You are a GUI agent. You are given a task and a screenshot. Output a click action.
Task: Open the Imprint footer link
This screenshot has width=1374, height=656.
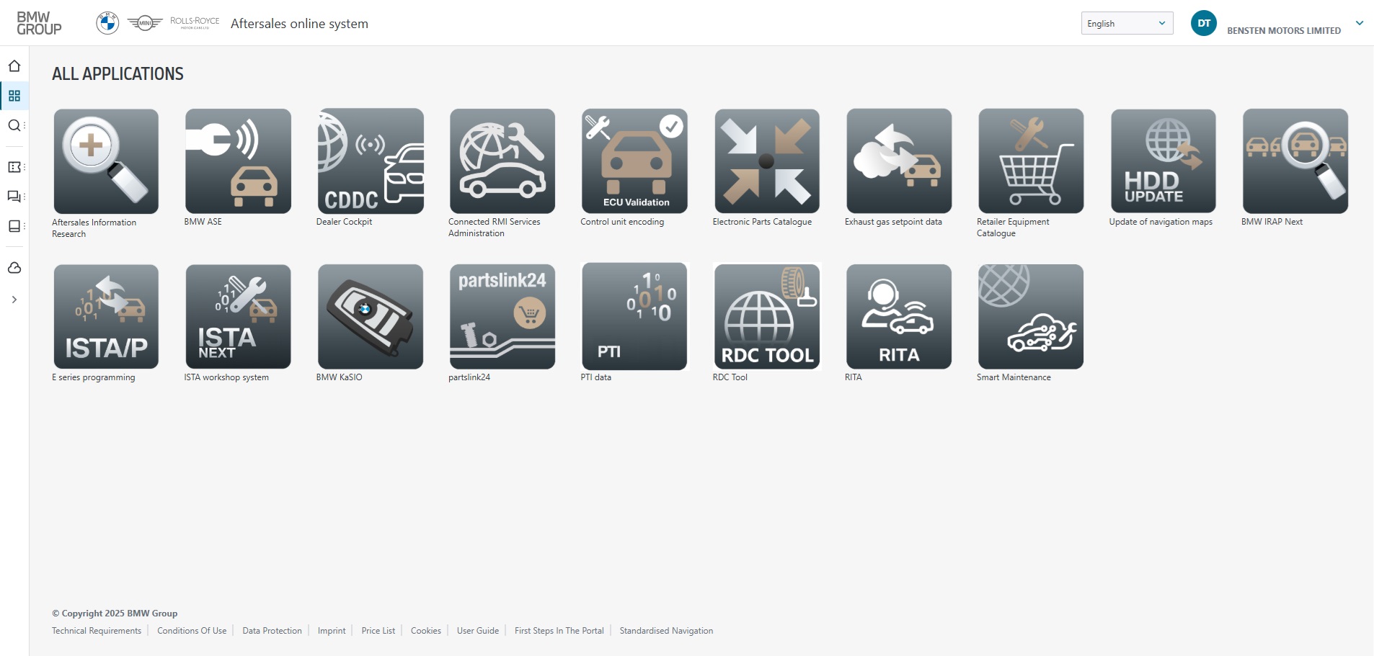pyautogui.click(x=332, y=631)
